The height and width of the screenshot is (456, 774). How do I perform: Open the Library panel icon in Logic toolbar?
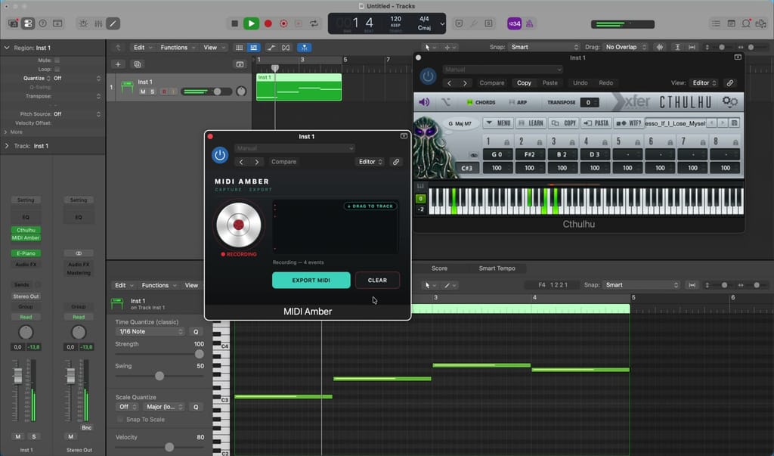[14, 23]
